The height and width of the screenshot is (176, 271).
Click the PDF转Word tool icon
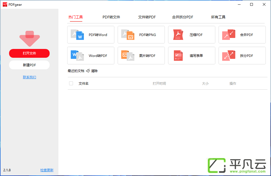(77, 35)
